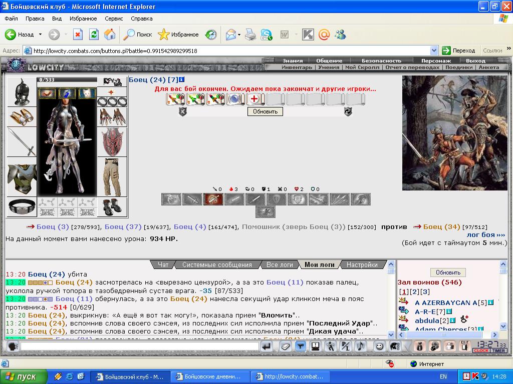513x384 pixels.
Task: Click the IE Print toolbar icon
Action: click(250, 34)
